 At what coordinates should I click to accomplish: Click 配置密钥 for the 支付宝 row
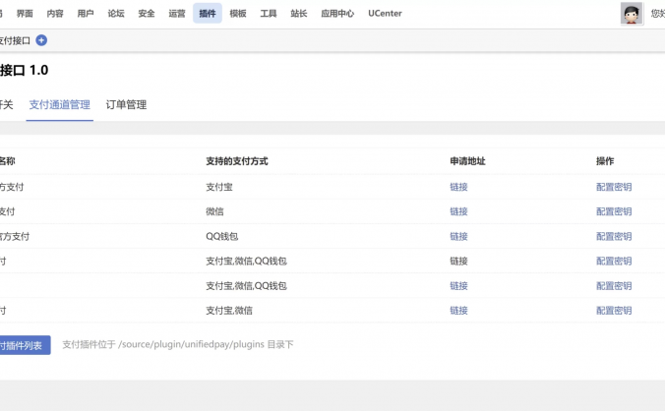[x=614, y=187]
